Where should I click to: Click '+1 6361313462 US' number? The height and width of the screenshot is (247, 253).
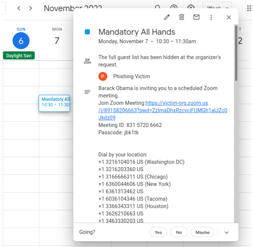click(x=121, y=191)
